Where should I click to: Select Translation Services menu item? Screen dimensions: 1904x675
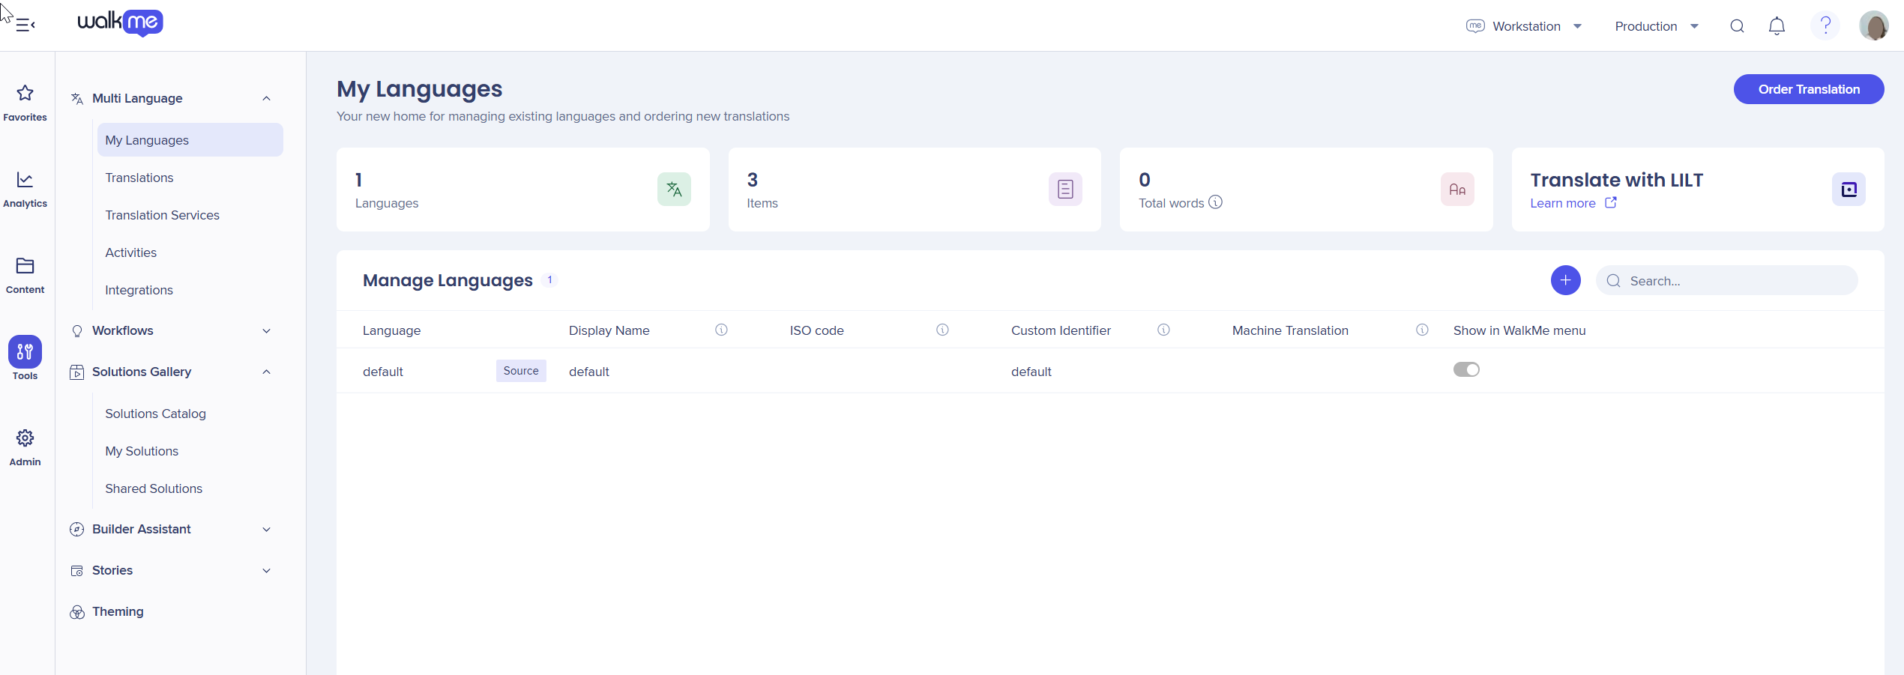tap(162, 215)
